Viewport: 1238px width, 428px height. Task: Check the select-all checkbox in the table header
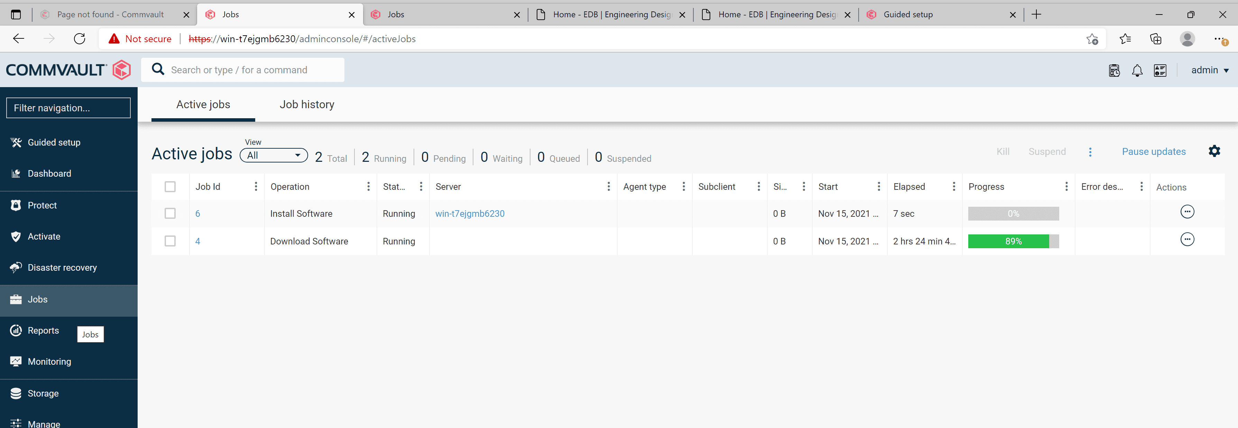coord(170,186)
